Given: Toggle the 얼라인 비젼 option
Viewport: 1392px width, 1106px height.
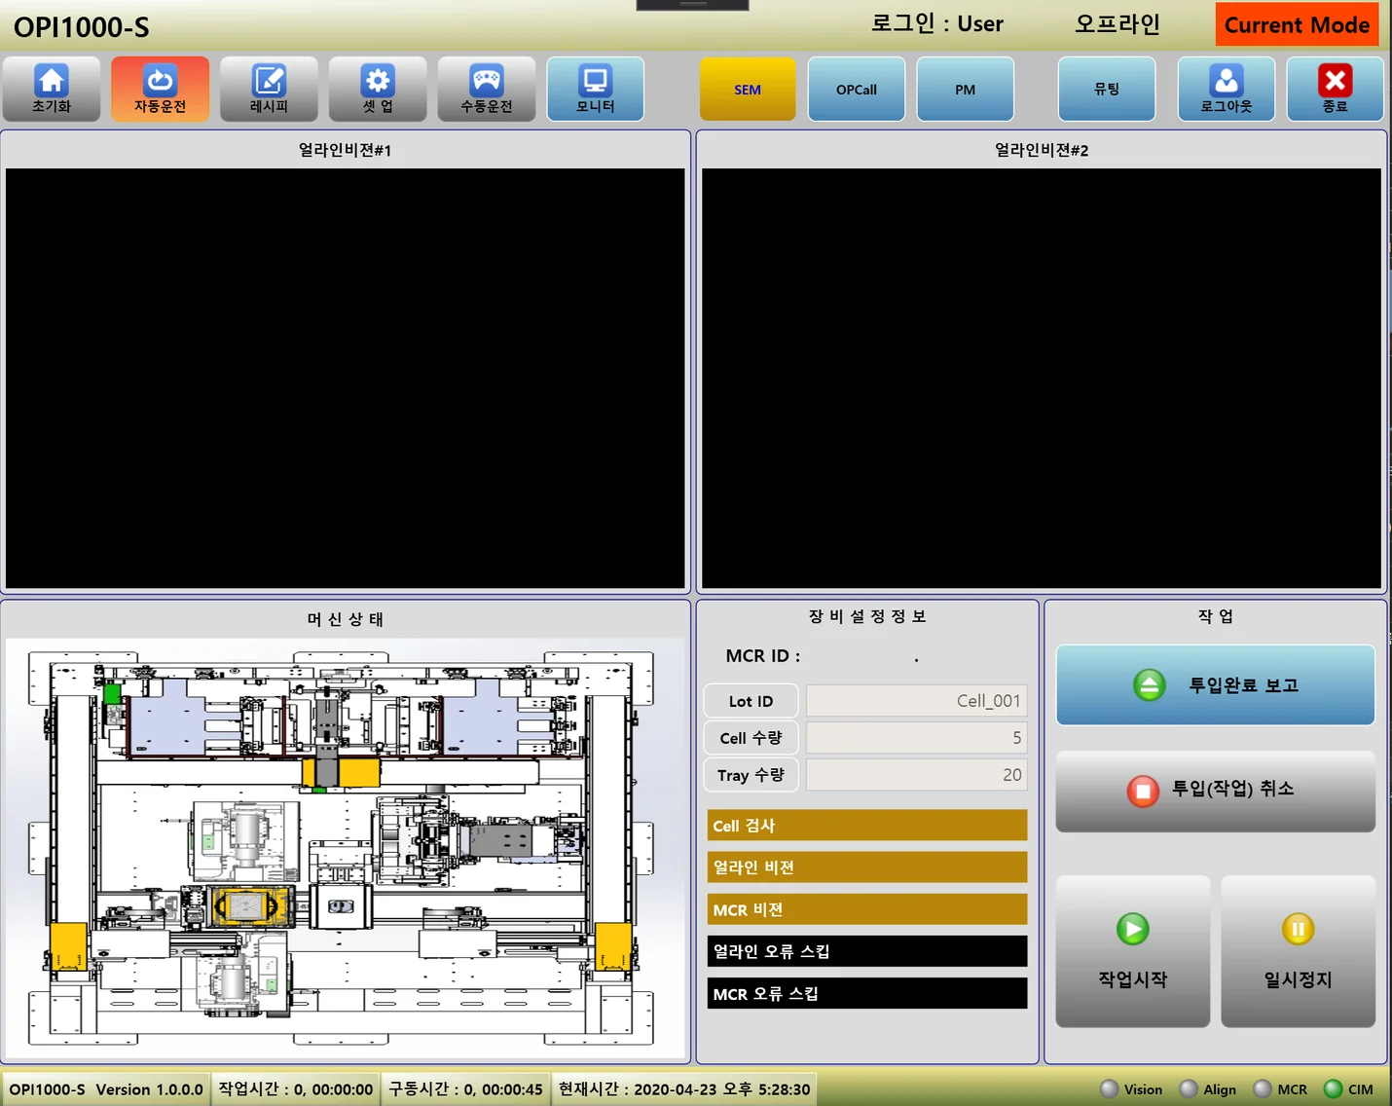Looking at the screenshot, I should (x=867, y=867).
